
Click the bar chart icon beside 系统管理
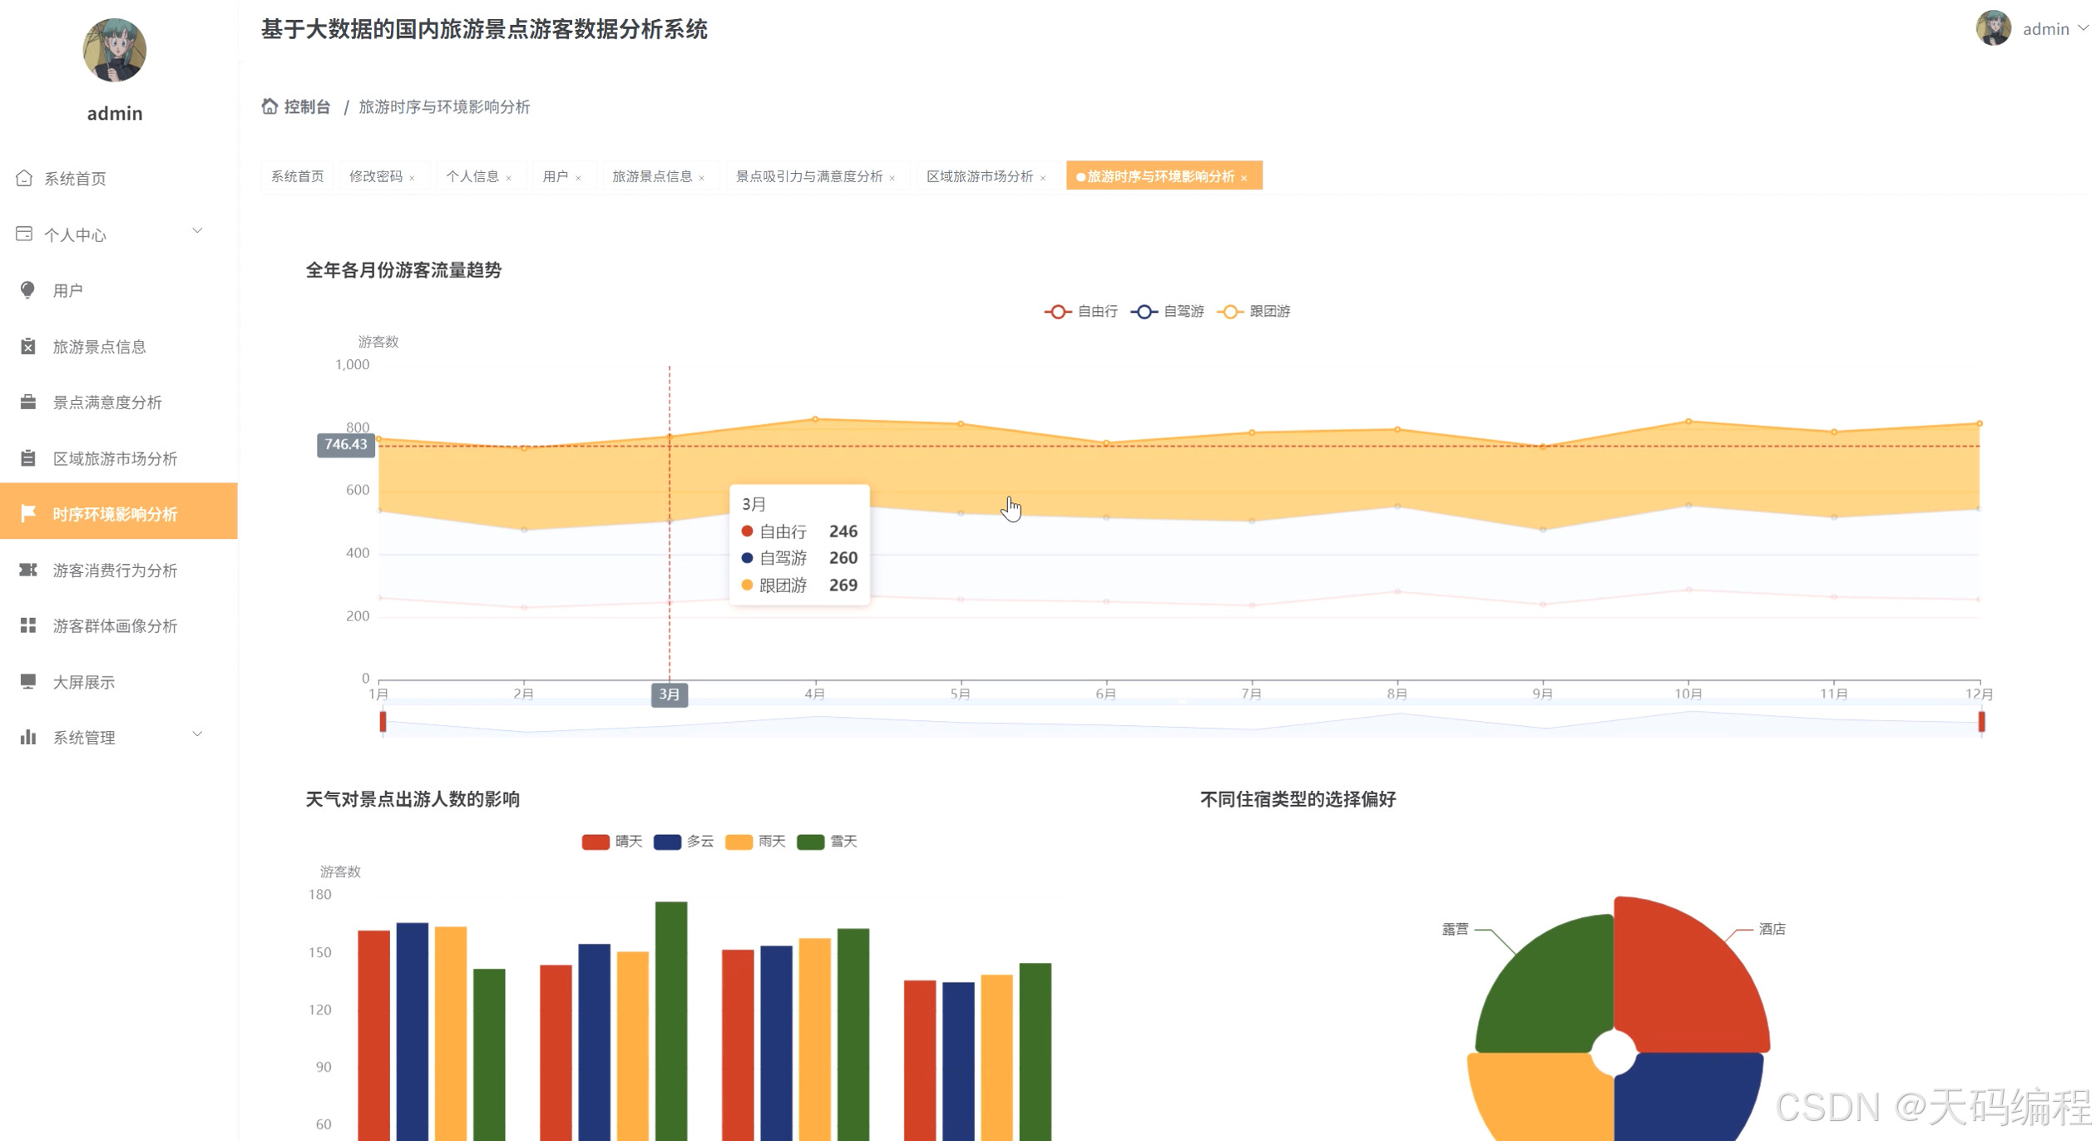[27, 737]
